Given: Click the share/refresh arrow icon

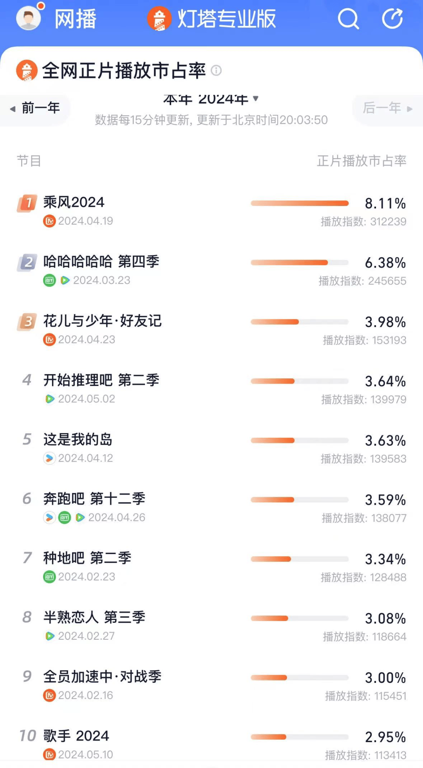Looking at the screenshot, I should coord(392,19).
